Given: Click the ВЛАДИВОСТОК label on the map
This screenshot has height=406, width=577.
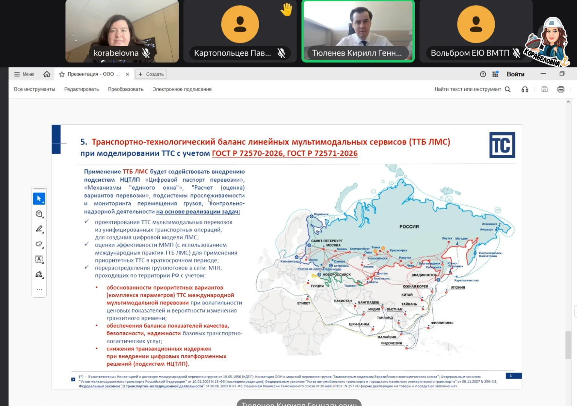Looking at the screenshot, I should point(424,275).
